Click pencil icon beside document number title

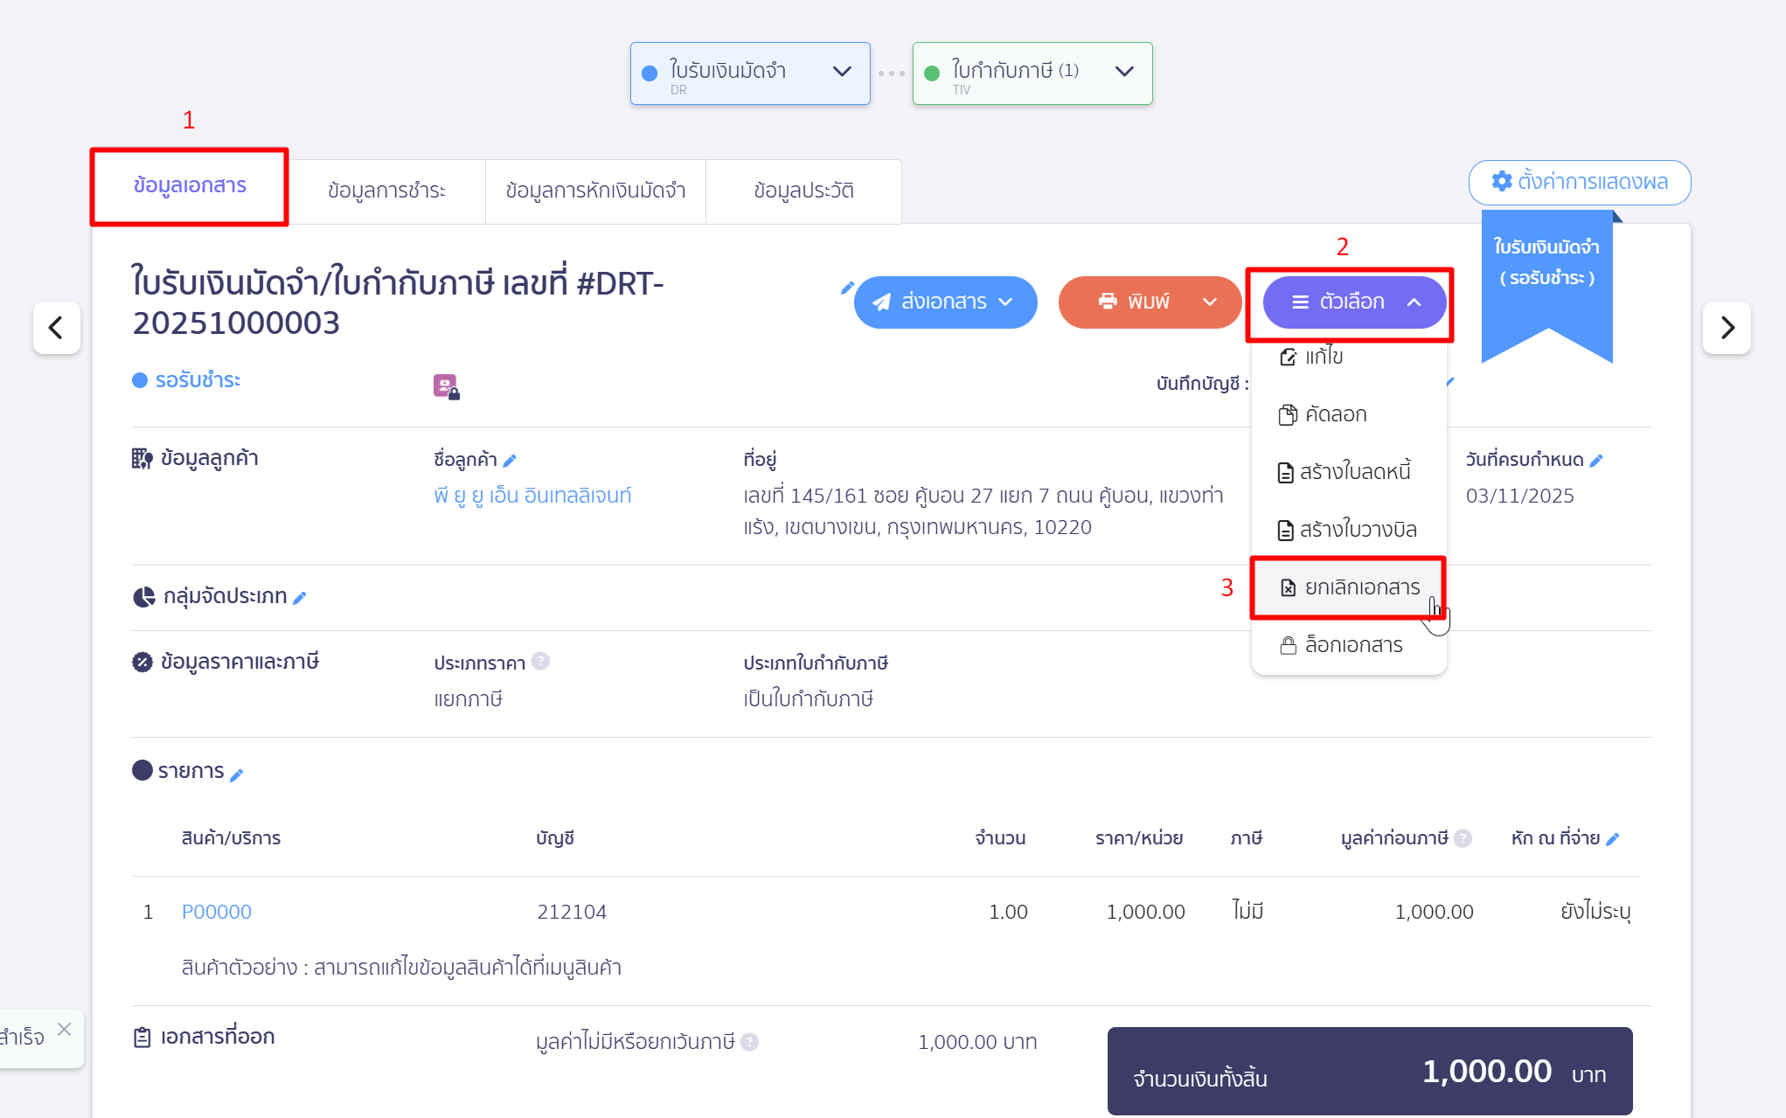coord(846,288)
